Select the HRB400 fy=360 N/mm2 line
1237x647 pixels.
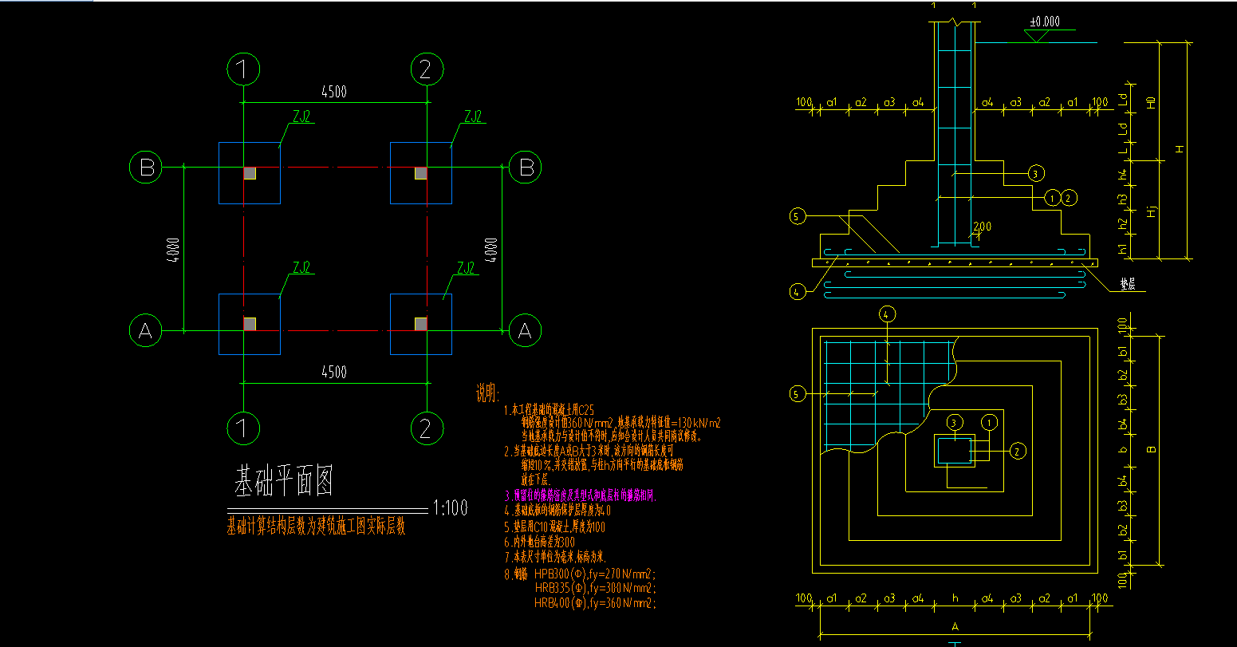pos(596,603)
